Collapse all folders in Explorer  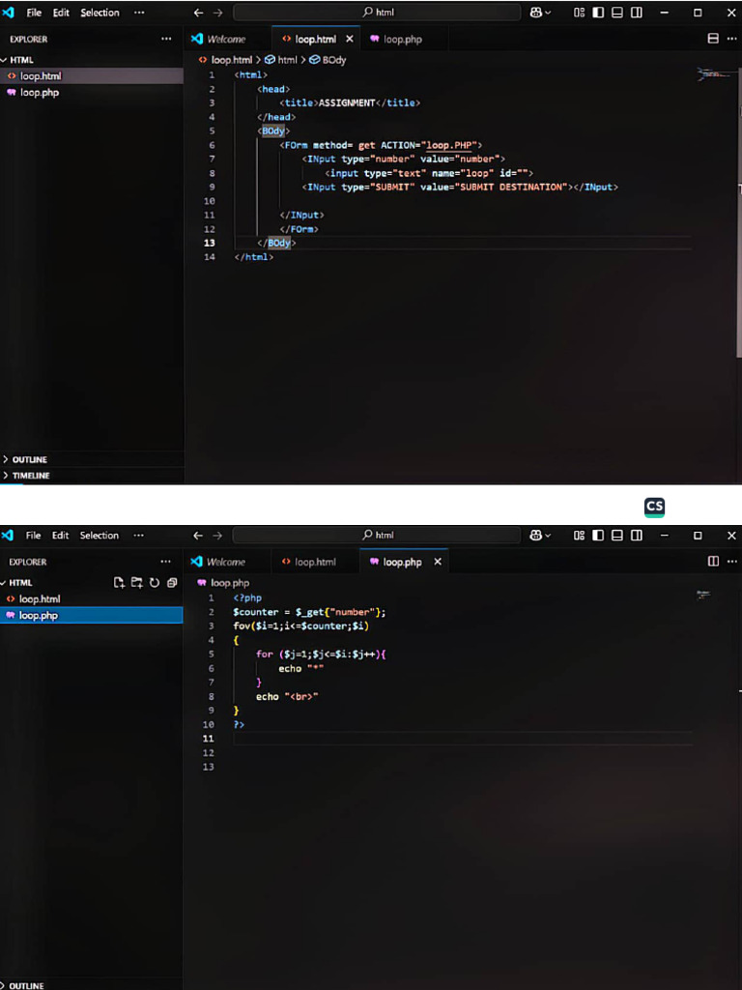[x=171, y=582]
